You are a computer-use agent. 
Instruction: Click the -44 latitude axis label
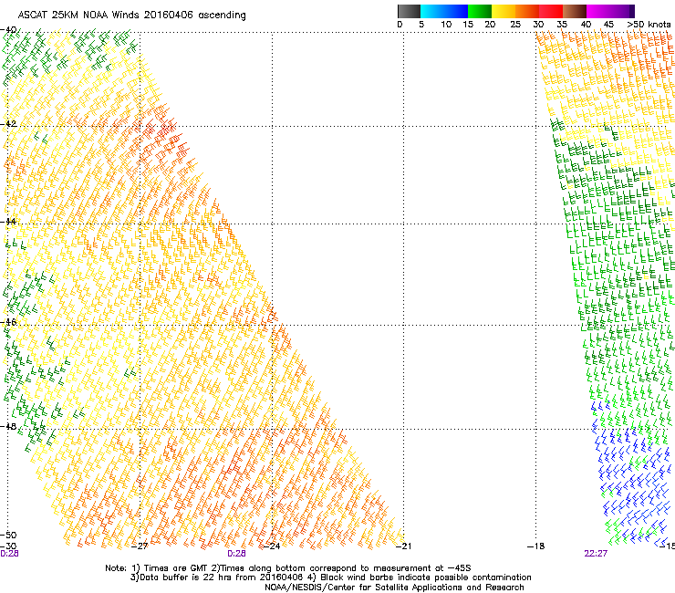(x=8, y=222)
